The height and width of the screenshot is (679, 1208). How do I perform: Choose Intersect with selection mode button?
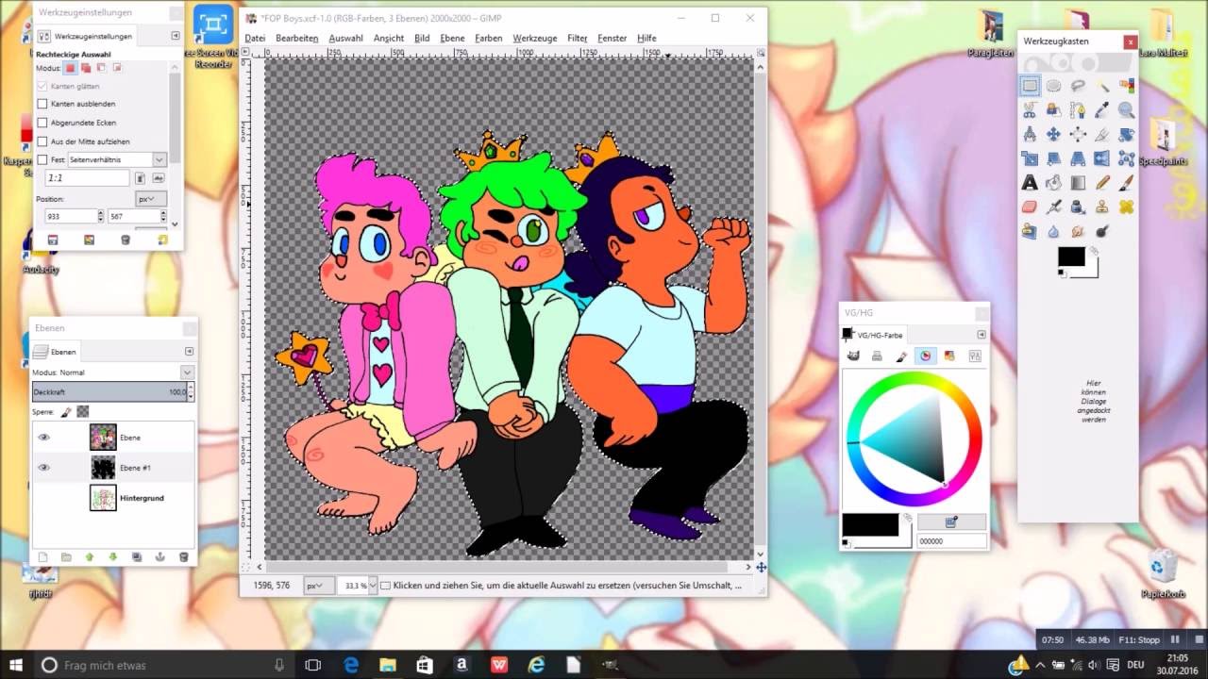pos(117,68)
